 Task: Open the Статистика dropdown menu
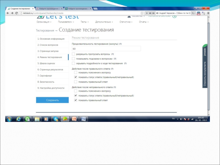[x=126, y=22]
